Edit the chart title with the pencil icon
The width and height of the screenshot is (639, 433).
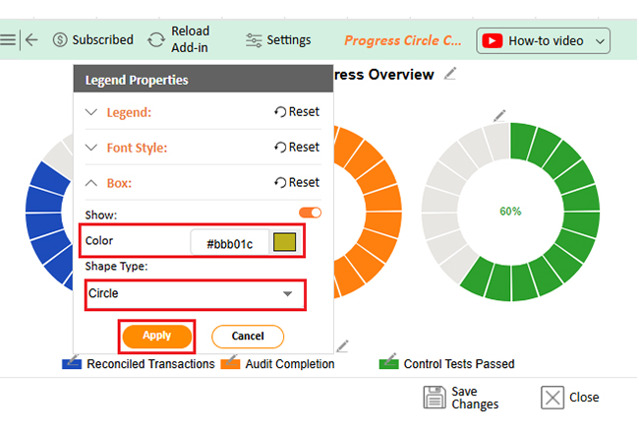450,74
